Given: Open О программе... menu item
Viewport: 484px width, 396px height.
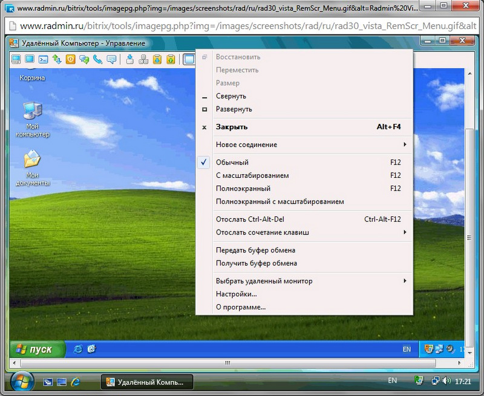Looking at the screenshot, I should [x=304, y=307].
